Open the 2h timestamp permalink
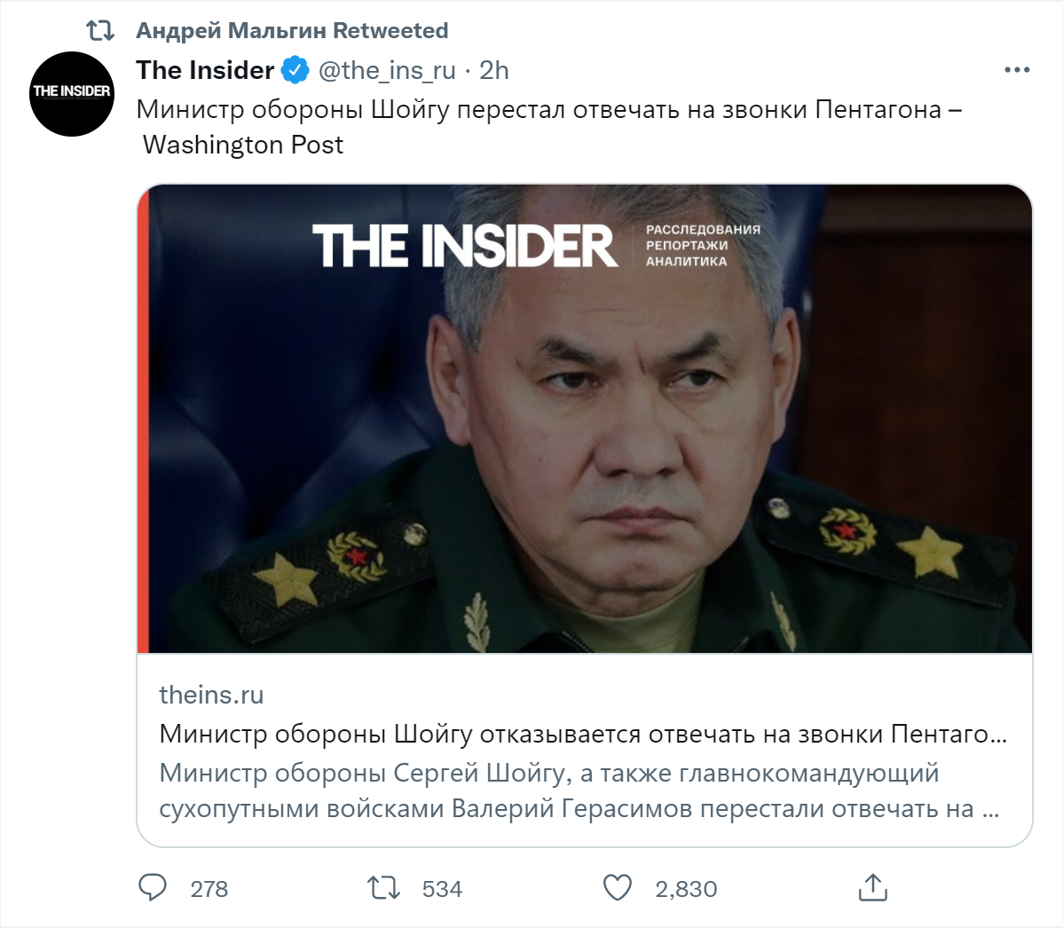Screen dimensions: 1063x928 click(x=494, y=70)
